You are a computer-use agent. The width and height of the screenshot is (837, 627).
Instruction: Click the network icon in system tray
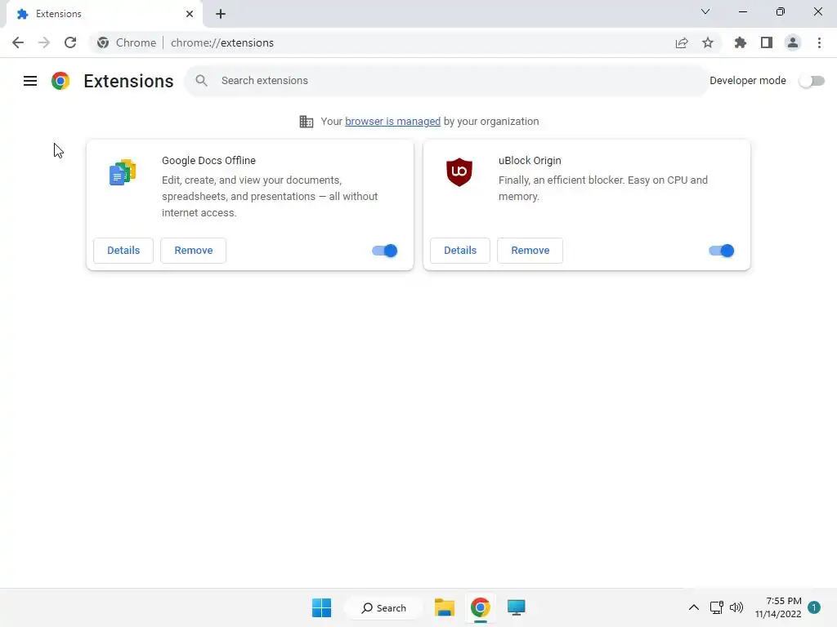coord(716,607)
